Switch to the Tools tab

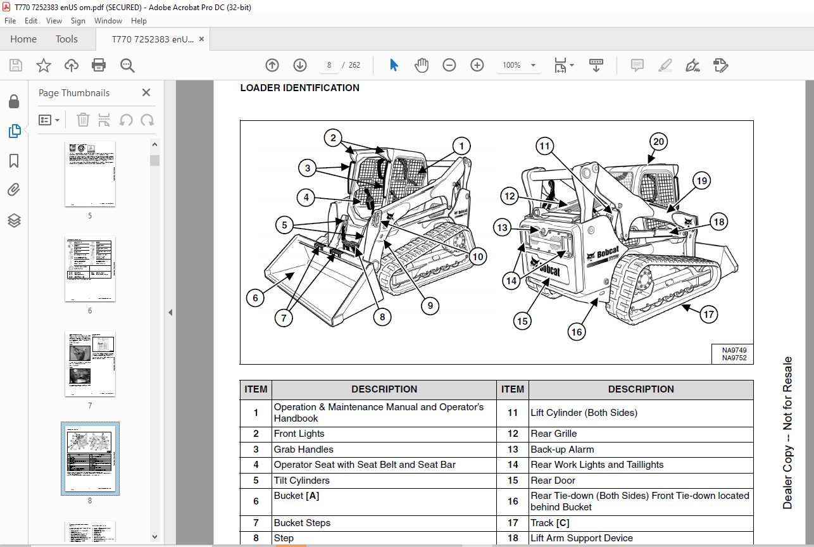pyautogui.click(x=66, y=39)
